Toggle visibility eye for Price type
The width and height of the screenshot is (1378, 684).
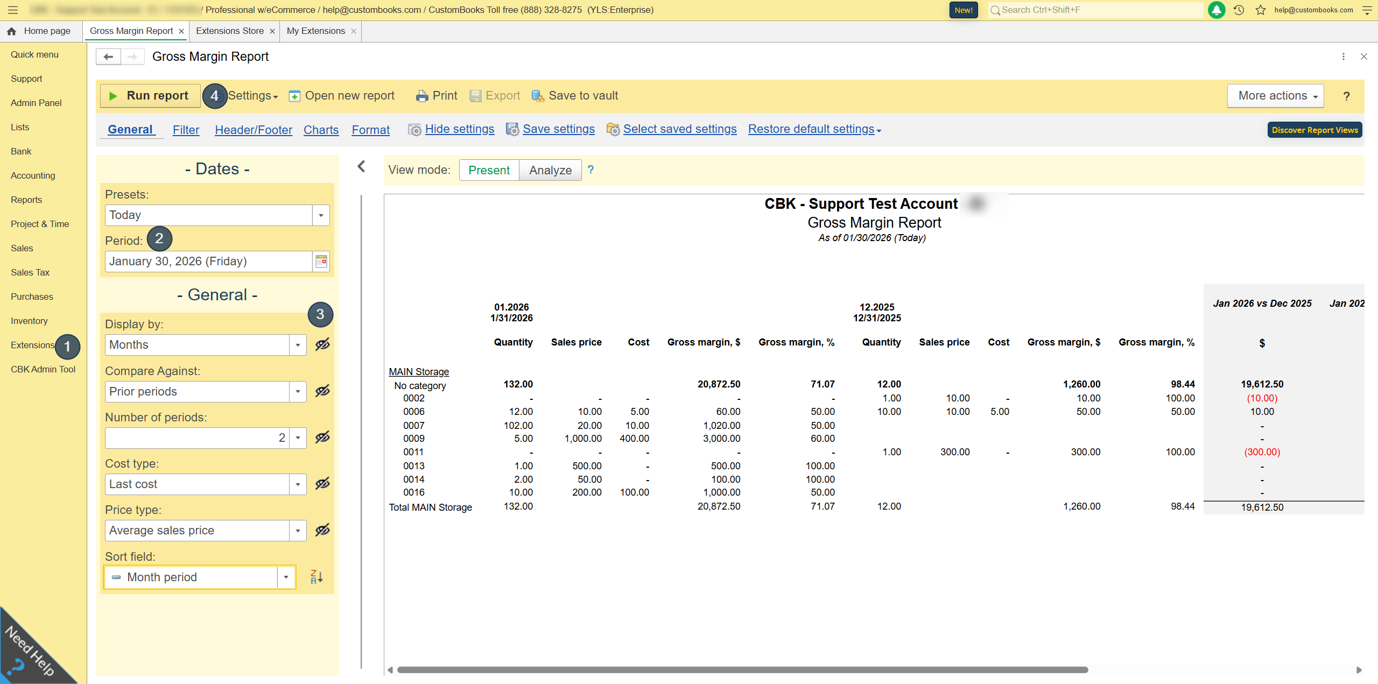(322, 530)
